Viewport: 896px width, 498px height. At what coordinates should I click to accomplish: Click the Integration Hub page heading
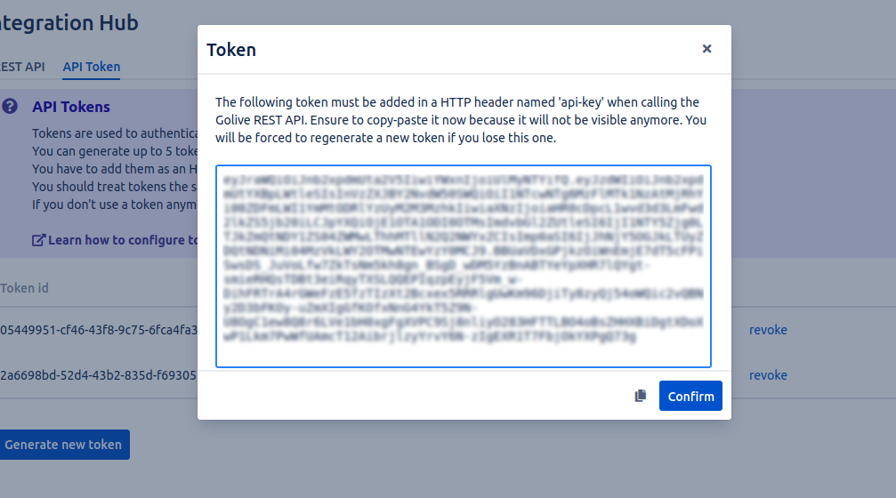click(x=69, y=23)
